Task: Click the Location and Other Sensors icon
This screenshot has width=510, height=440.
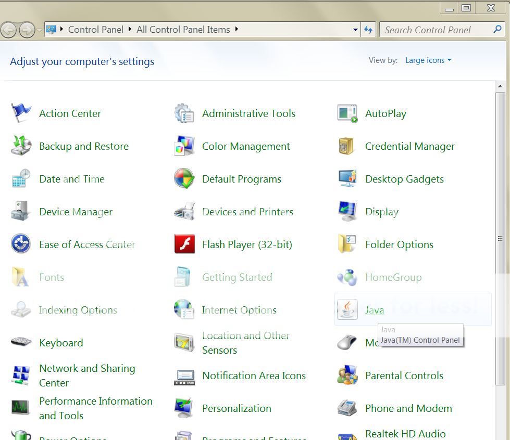Action: point(184,342)
